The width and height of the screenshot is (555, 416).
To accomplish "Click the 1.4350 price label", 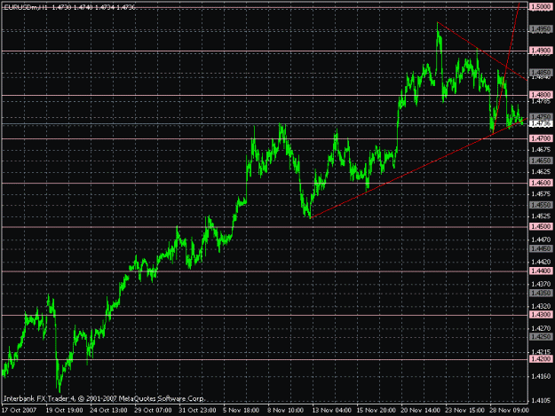I will pos(541,293).
